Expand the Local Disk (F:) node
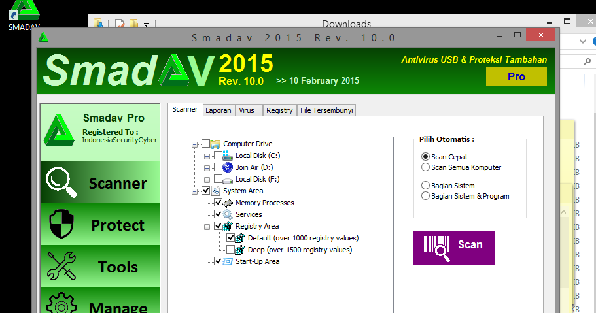This screenshot has width=596, height=313. pos(207,180)
